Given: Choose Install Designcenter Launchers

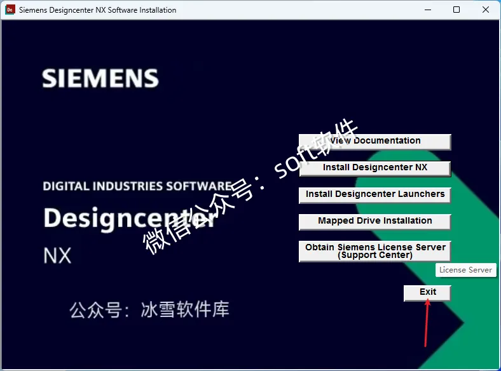Looking at the screenshot, I should (x=374, y=195).
